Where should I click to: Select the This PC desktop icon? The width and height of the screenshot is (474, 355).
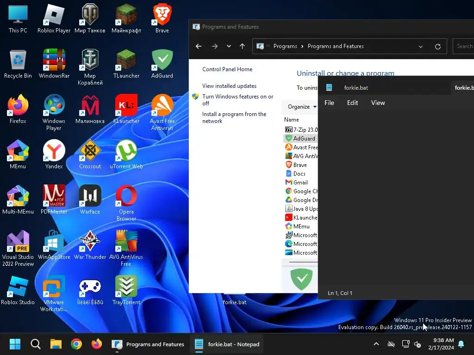click(18, 18)
